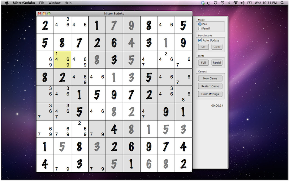Screen dimensions: 289x181
Task: Select the cell with pencilmarks 2 4 6
Action: 166,60
